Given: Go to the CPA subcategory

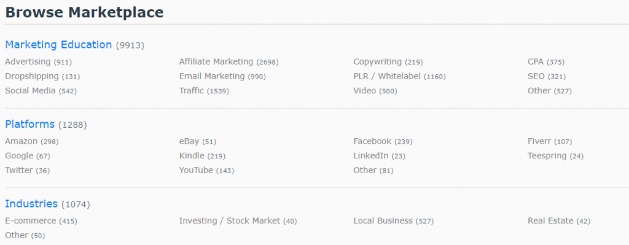Looking at the screenshot, I should (536, 62).
